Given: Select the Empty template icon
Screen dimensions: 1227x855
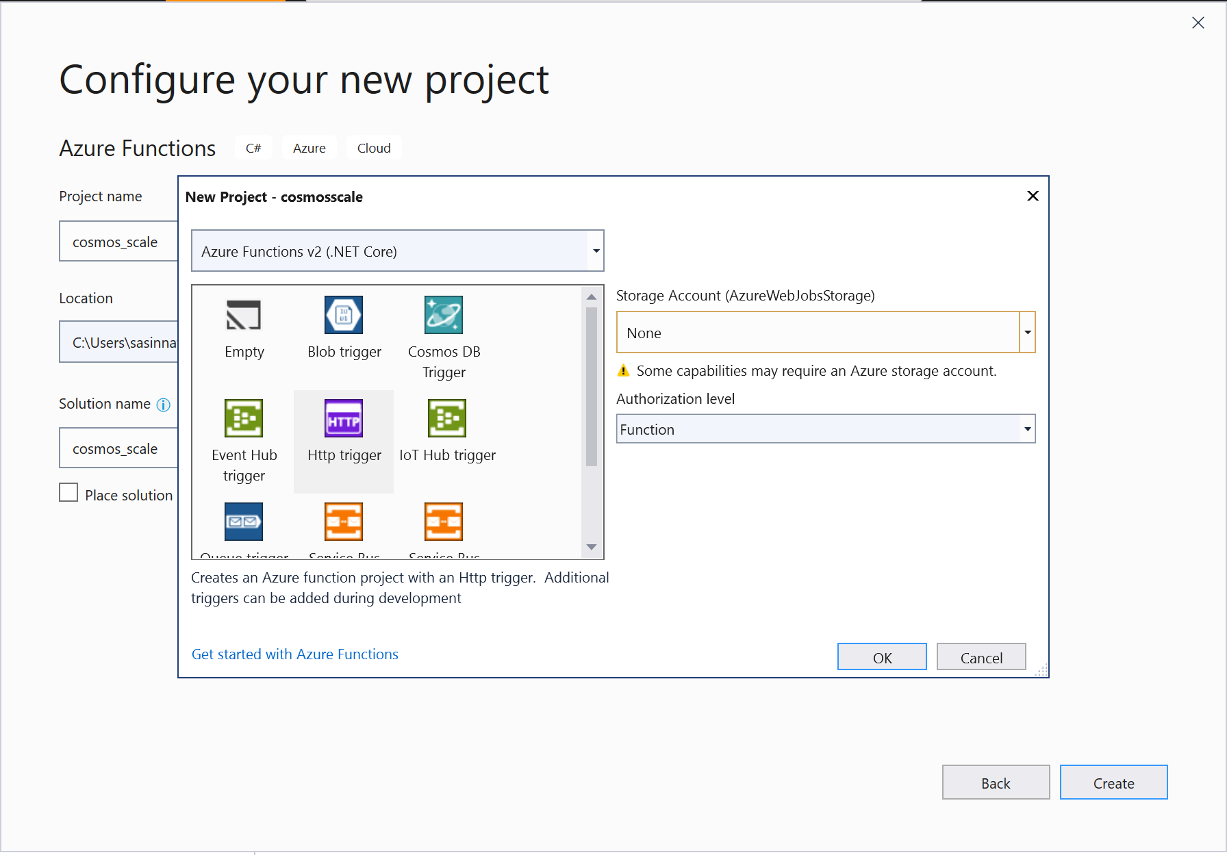Looking at the screenshot, I should [244, 315].
